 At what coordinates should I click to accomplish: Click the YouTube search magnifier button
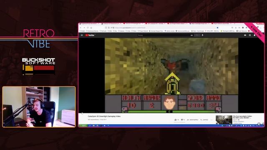(x=197, y=35)
